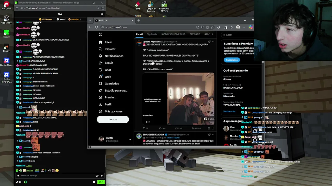This screenshot has height=186, width=332.
Task: Open Mantte account menu dots
Action: point(130,139)
